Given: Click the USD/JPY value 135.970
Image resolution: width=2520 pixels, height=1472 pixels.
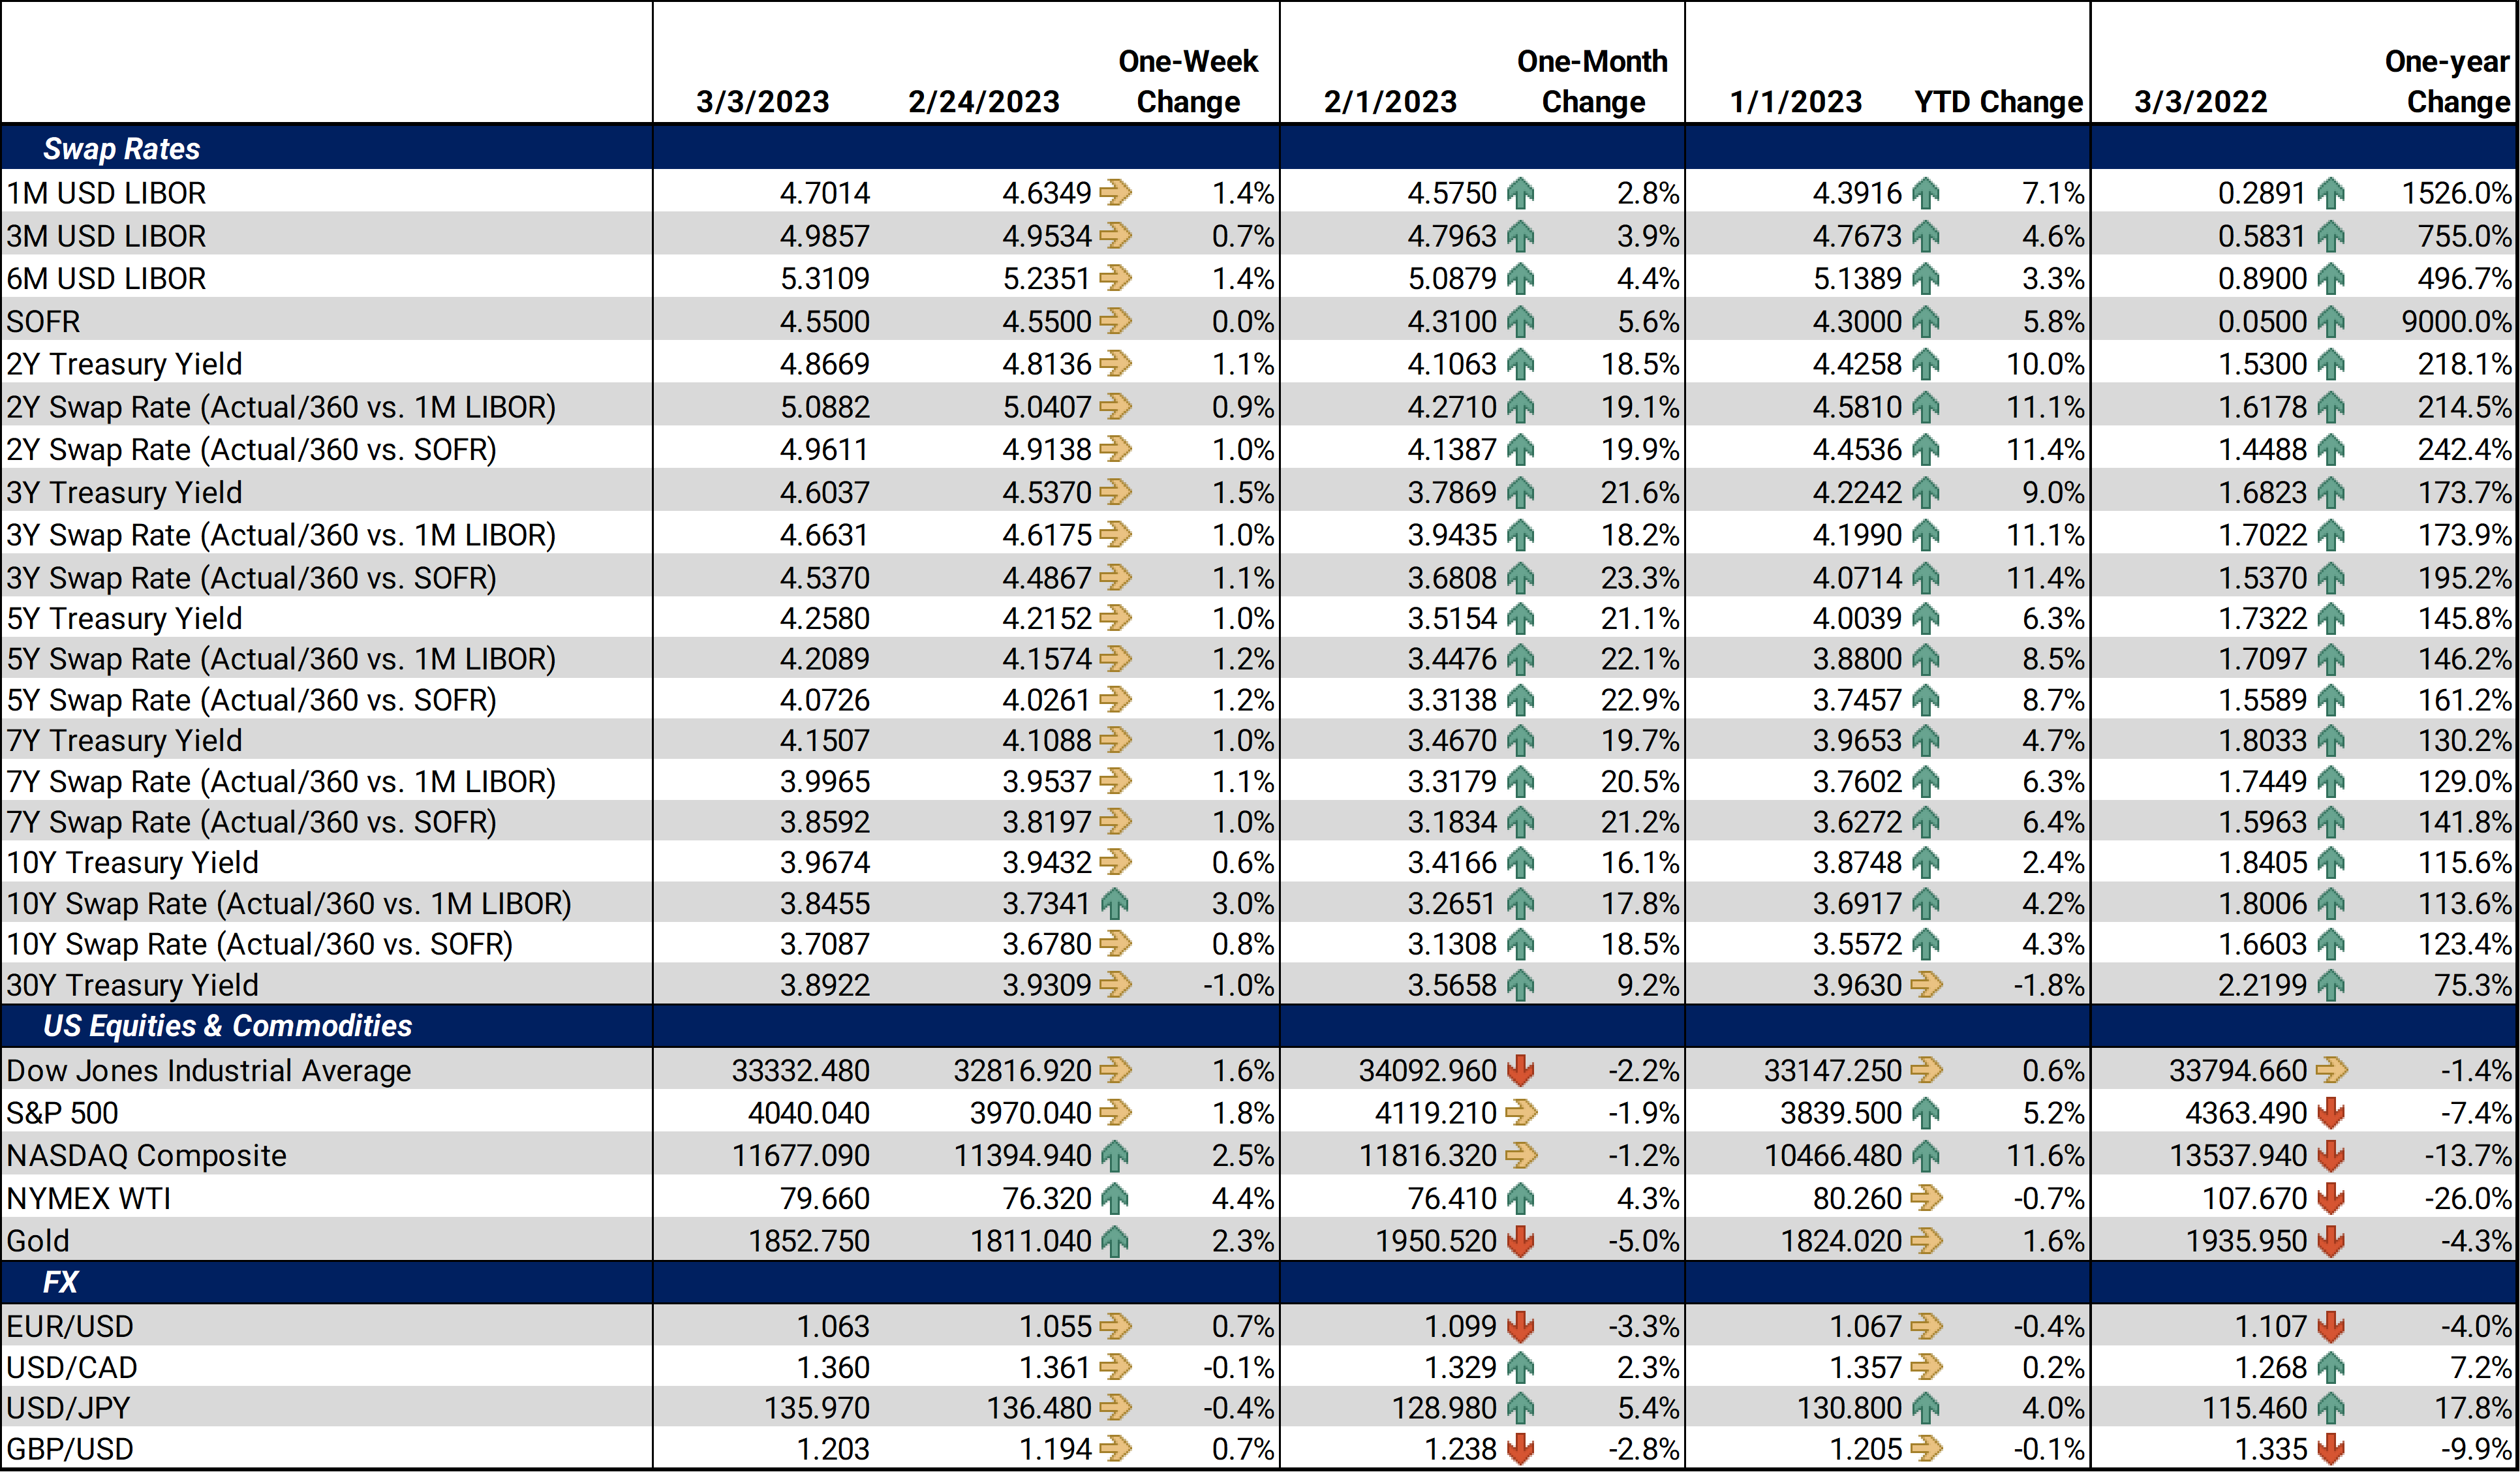Looking at the screenshot, I should [817, 1408].
